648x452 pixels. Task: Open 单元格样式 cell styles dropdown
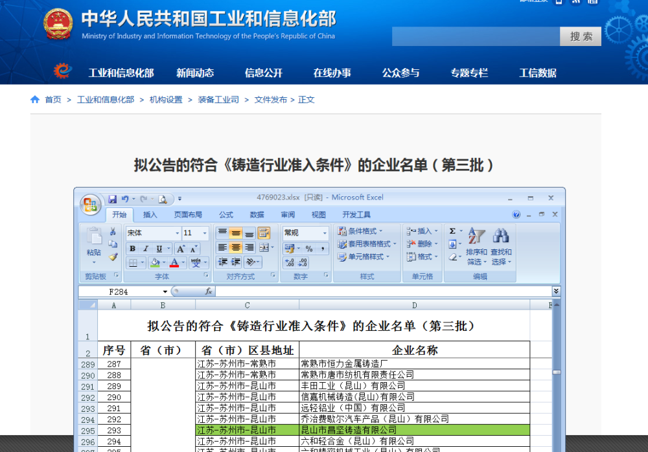[364, 256]
